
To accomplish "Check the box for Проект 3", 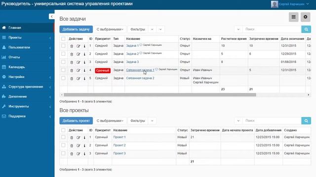I will tap(63, 153).
